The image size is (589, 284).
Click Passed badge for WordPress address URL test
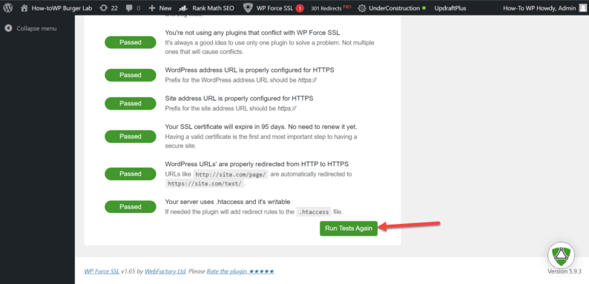[131, 75]
